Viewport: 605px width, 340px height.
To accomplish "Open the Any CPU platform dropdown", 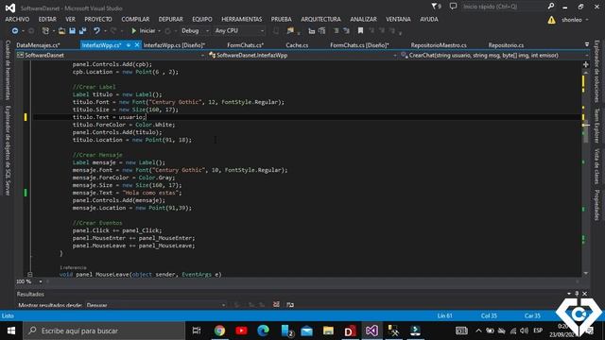I will (239, 30).
